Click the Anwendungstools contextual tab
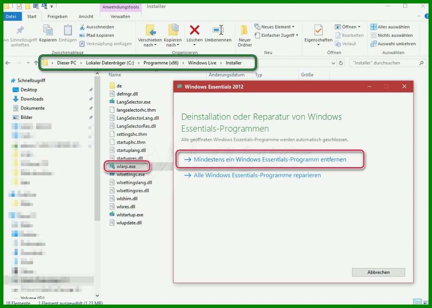The width and height of the screenshot is (432, 308). pyautogui.click(x=121, y=7)
